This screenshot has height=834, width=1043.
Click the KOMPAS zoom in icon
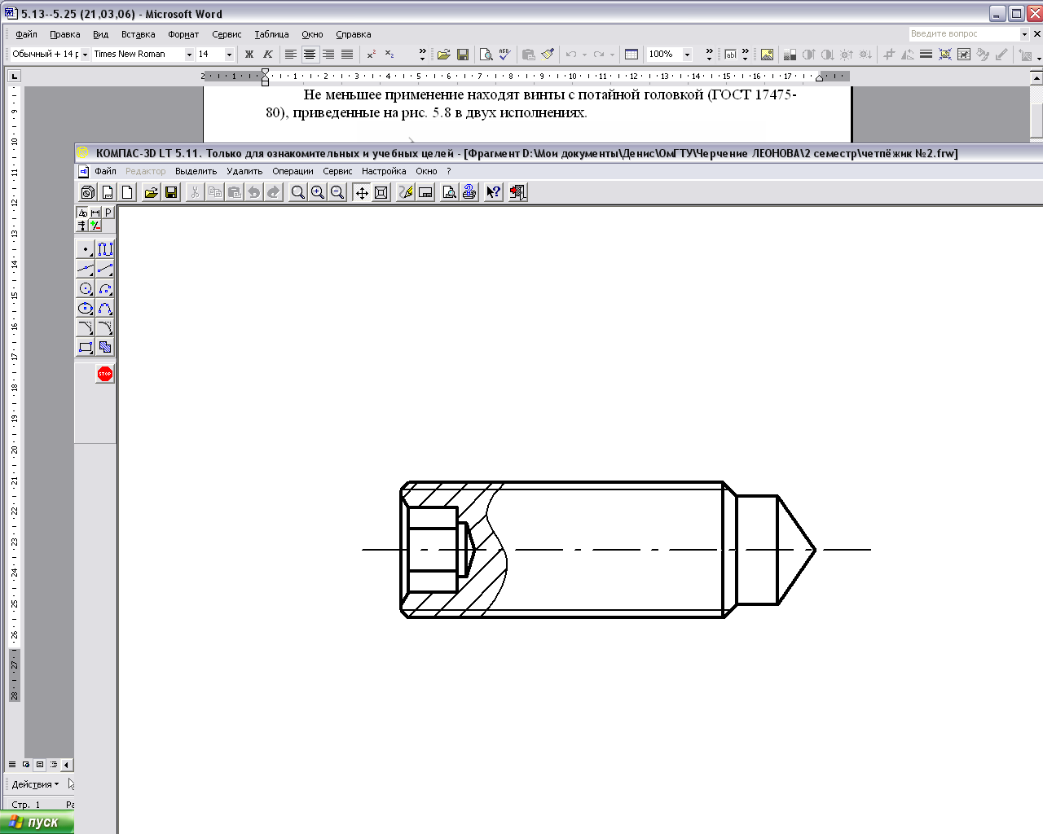point(318,192)
